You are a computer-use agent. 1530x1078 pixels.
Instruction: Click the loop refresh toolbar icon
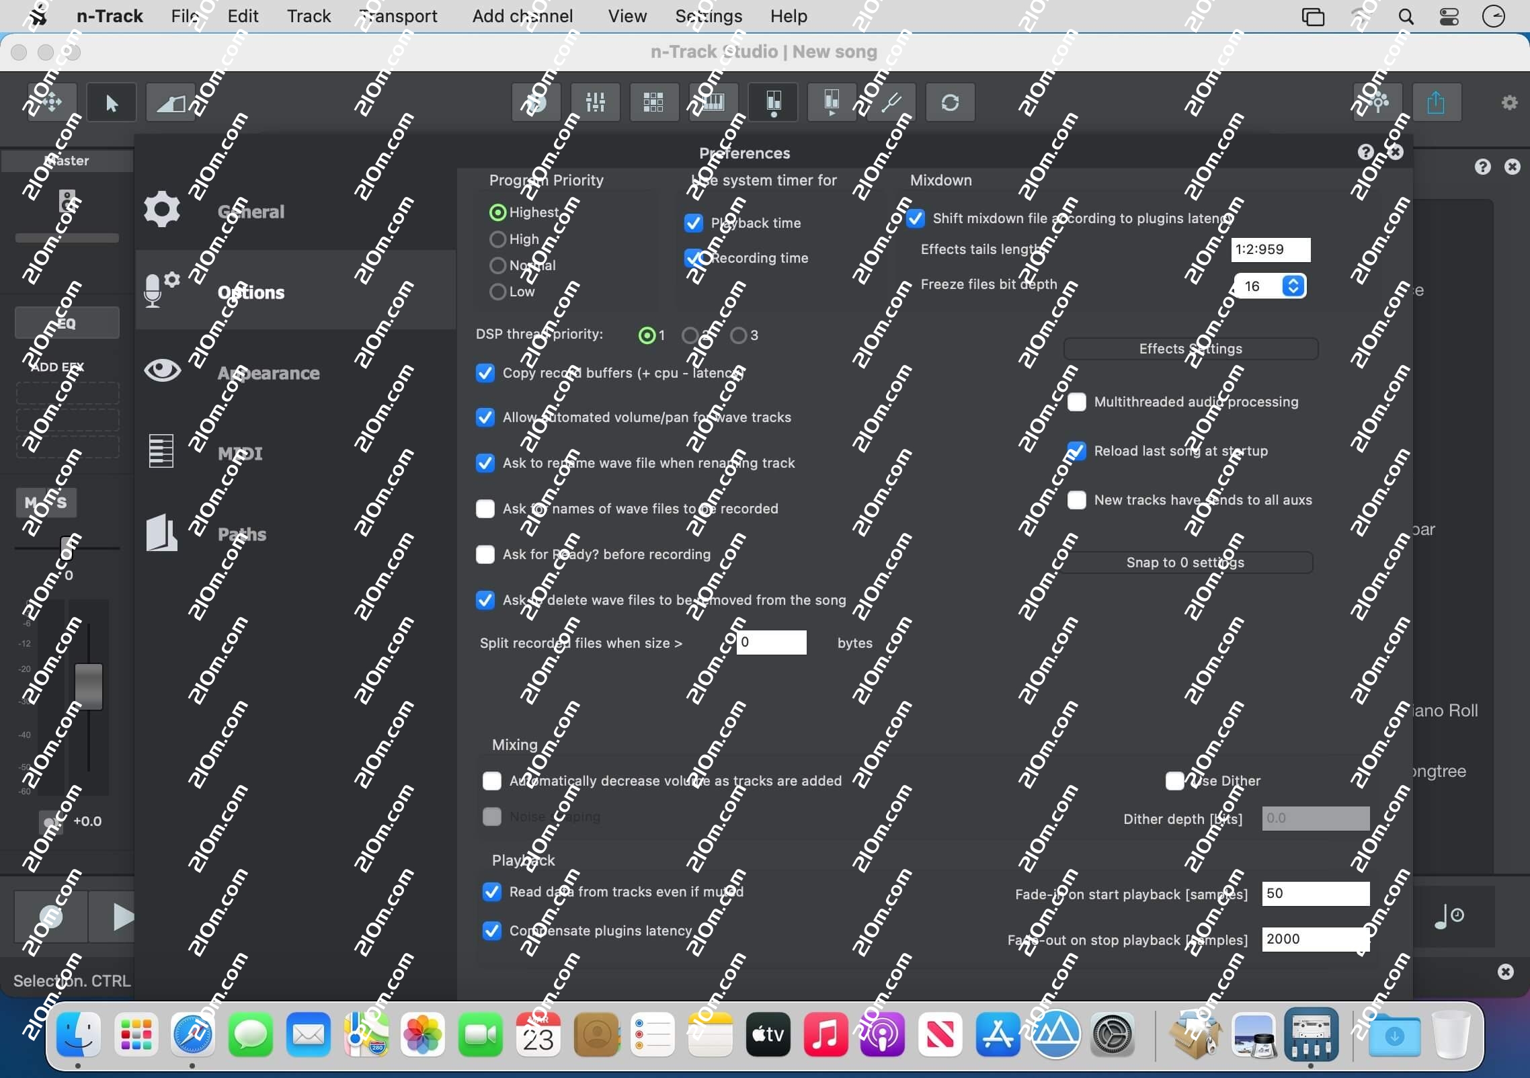point(950,102)
